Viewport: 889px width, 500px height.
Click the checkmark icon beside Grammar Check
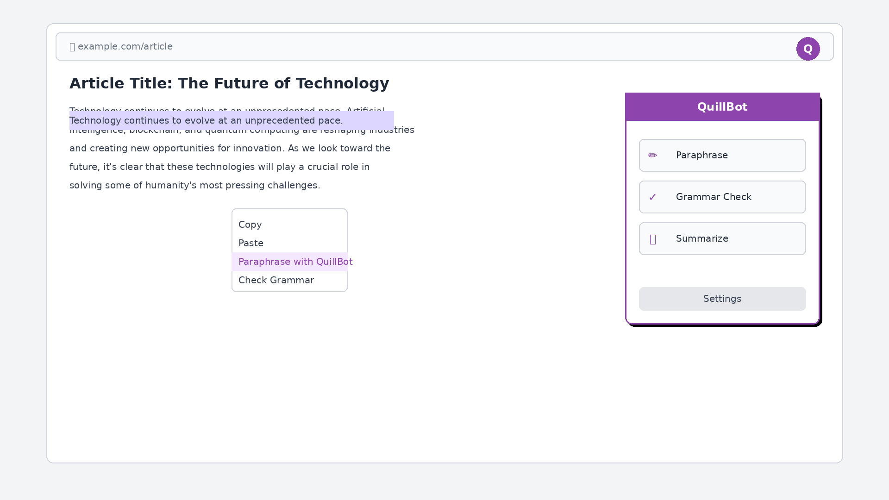pos(653,197)
